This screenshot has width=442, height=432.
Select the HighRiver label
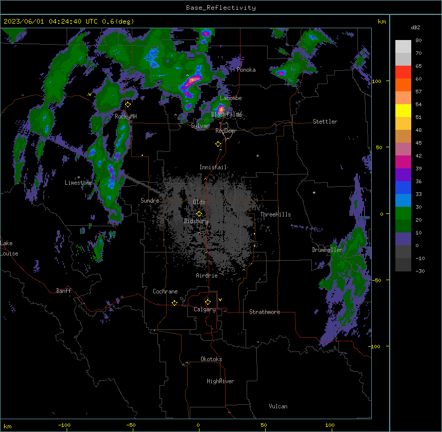[220, 381]
